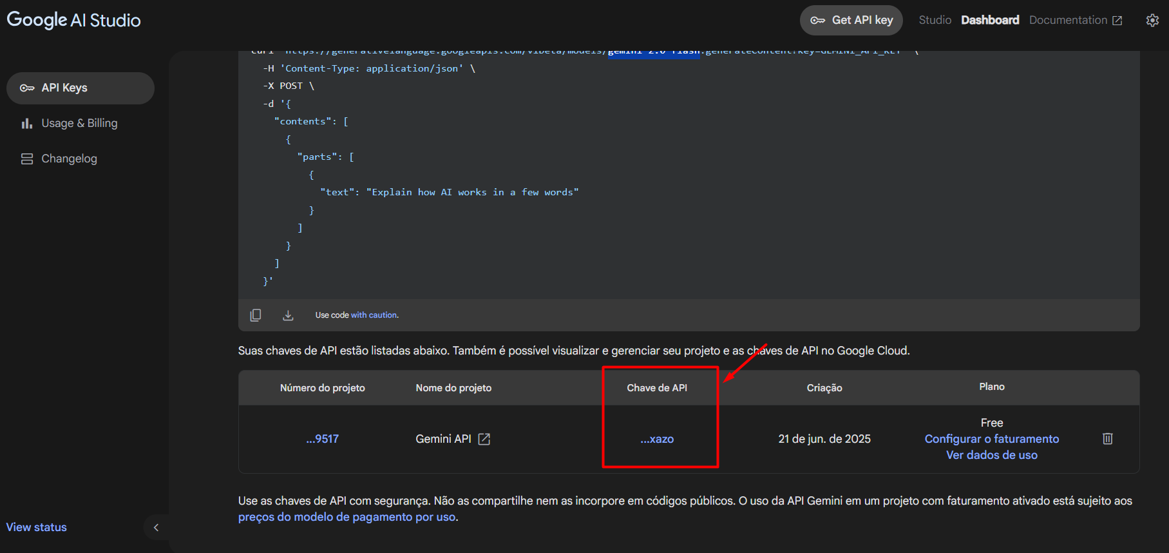Delete the API key with trash icon
1169x553 pixels.
click(1108, 439)
